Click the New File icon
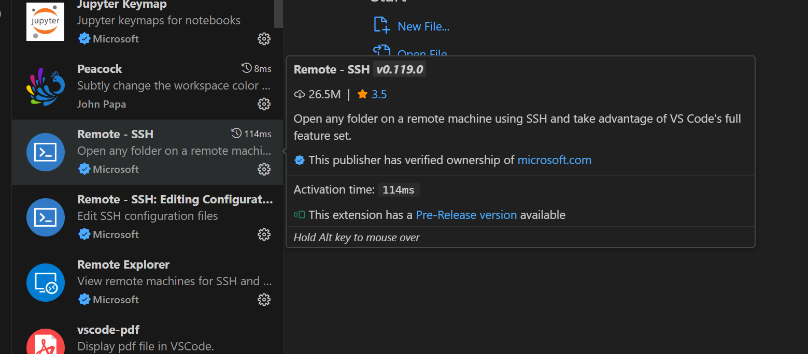 pyautogui.click(x=381, y=25)
